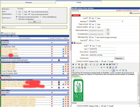Delete the Liens utiles article
The height and width of the screenshot is (107, 140).
(68, 93)
